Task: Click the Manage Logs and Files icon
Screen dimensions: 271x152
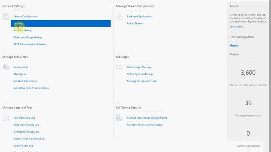Action: coord(6,118)
